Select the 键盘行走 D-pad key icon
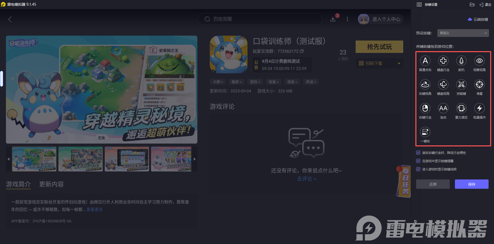The height and width of the screenshot is (244, 494). pyautogui.click(x=443, y=61)
